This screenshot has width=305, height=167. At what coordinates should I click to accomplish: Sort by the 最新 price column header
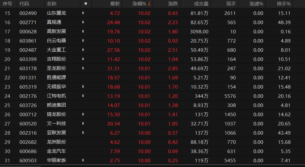point(115,4)
